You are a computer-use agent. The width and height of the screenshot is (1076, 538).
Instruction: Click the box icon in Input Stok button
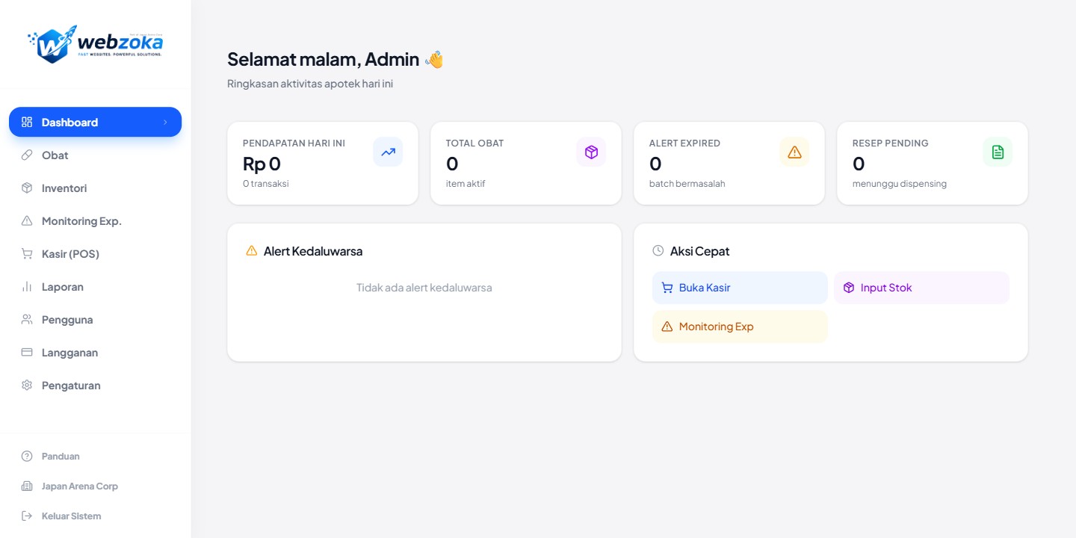[849, 288]
